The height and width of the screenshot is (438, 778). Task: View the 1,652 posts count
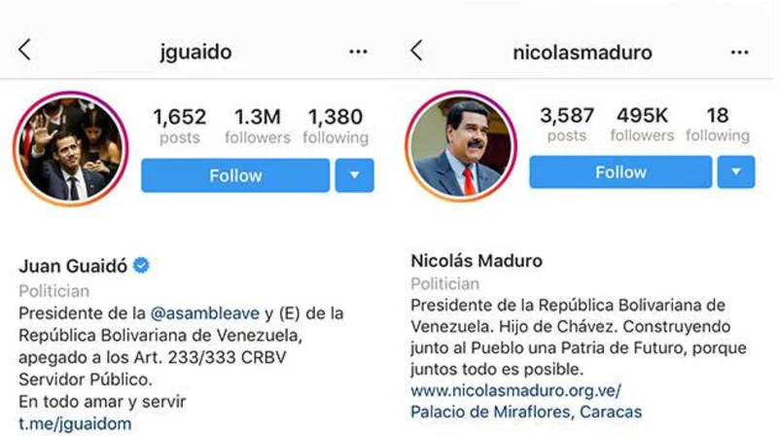[x=180, y=127]
